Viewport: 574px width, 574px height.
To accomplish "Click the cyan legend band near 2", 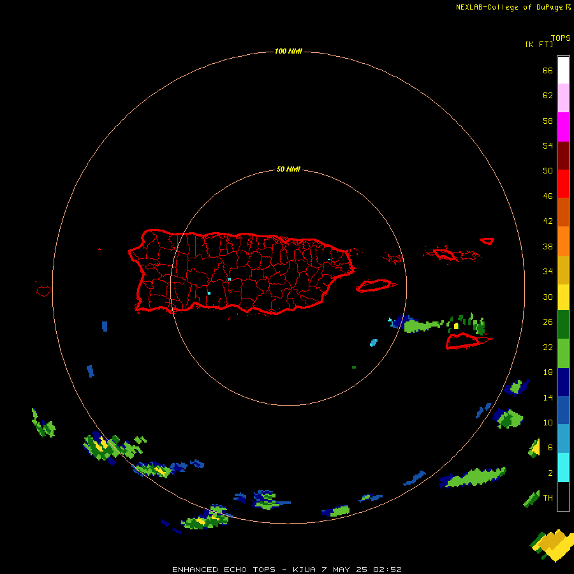I will (x=563, y=467).
